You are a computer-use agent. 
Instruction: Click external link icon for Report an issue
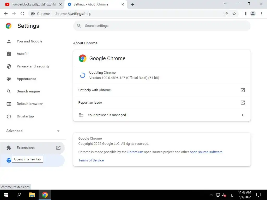243,103
